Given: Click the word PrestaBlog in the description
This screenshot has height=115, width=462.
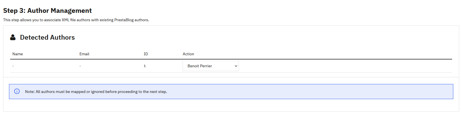Looking at the screenshot, I should [124, 20].
